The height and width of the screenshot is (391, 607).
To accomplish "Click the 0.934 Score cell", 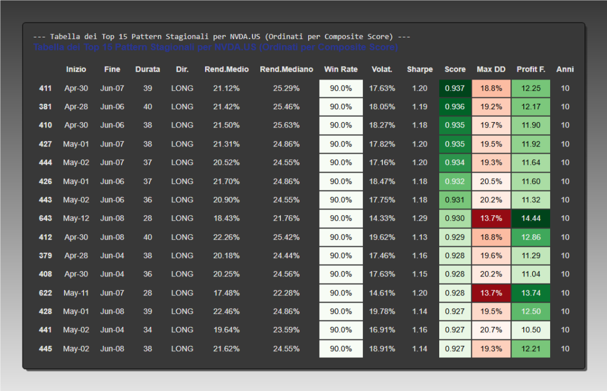I will (x=455, y=163).
